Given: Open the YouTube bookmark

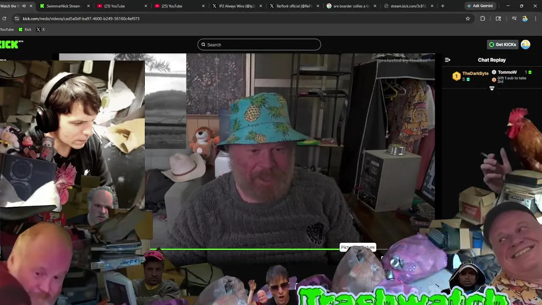Looking at the screenshot, I should [7, 29].
